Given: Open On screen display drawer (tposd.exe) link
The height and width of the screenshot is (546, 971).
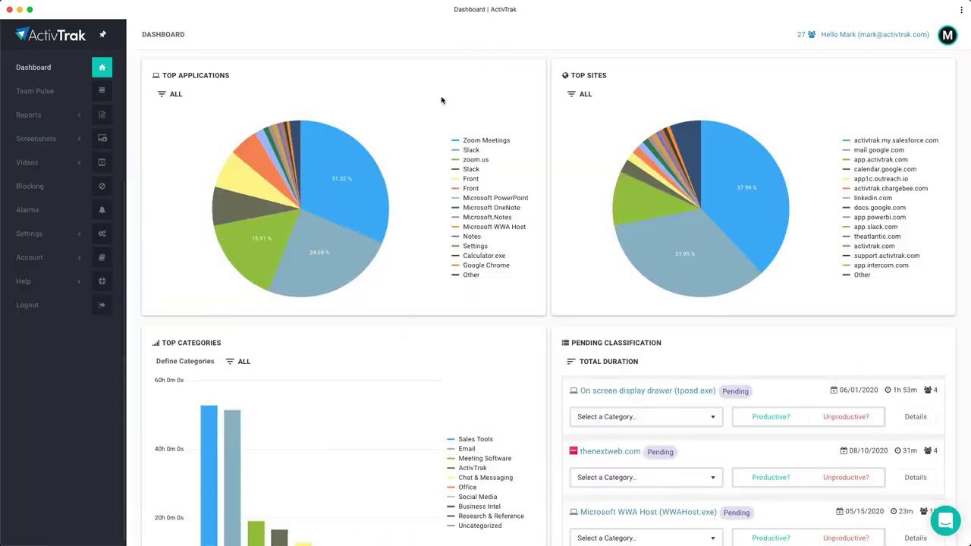Looking at the screenshot, I should (x=648, y=391).
